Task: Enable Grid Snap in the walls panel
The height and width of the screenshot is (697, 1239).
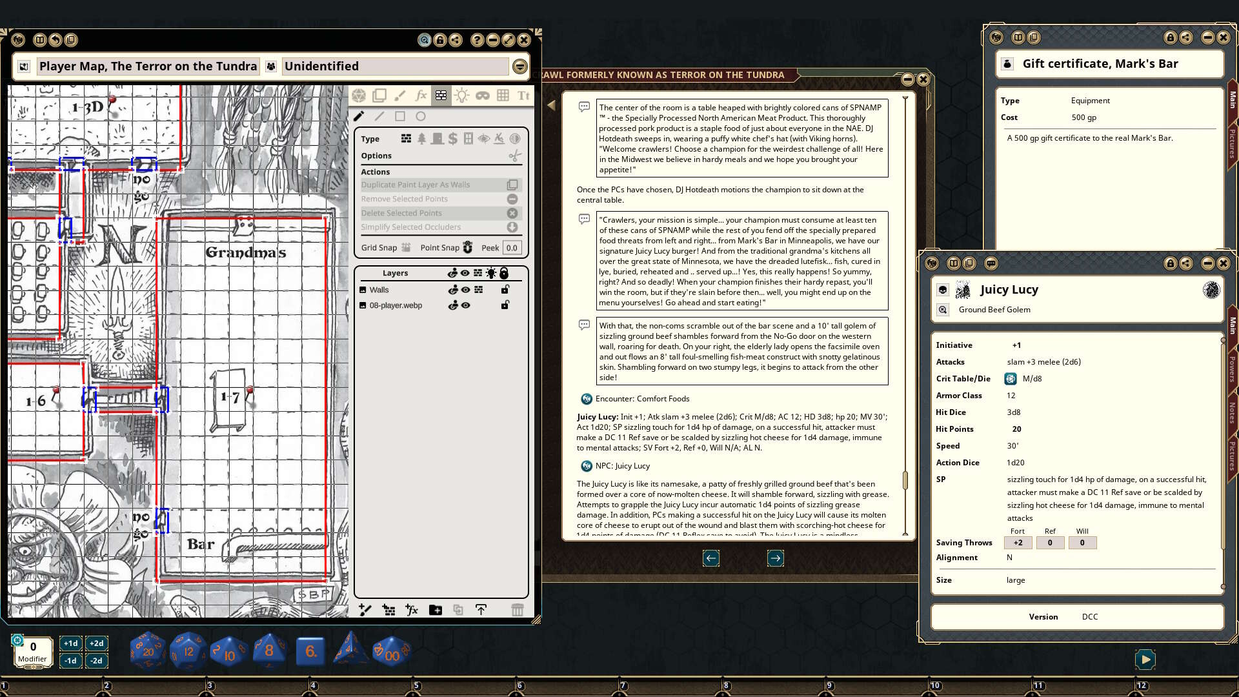Action: coord(405,247)
